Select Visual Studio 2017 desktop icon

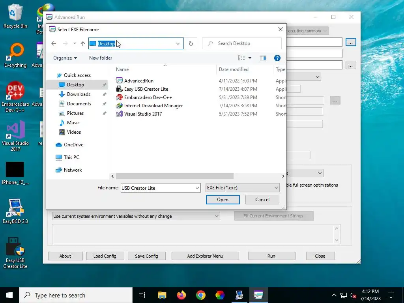click(x=15, y=136)
